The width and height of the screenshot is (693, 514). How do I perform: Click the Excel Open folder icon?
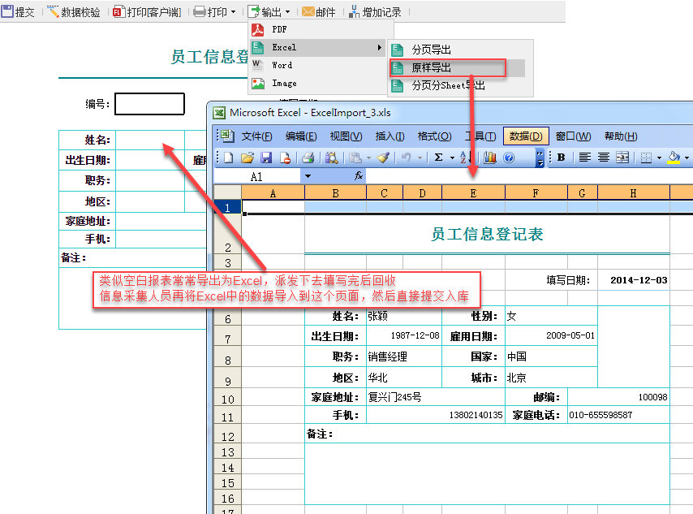click(x=247, y=158)
